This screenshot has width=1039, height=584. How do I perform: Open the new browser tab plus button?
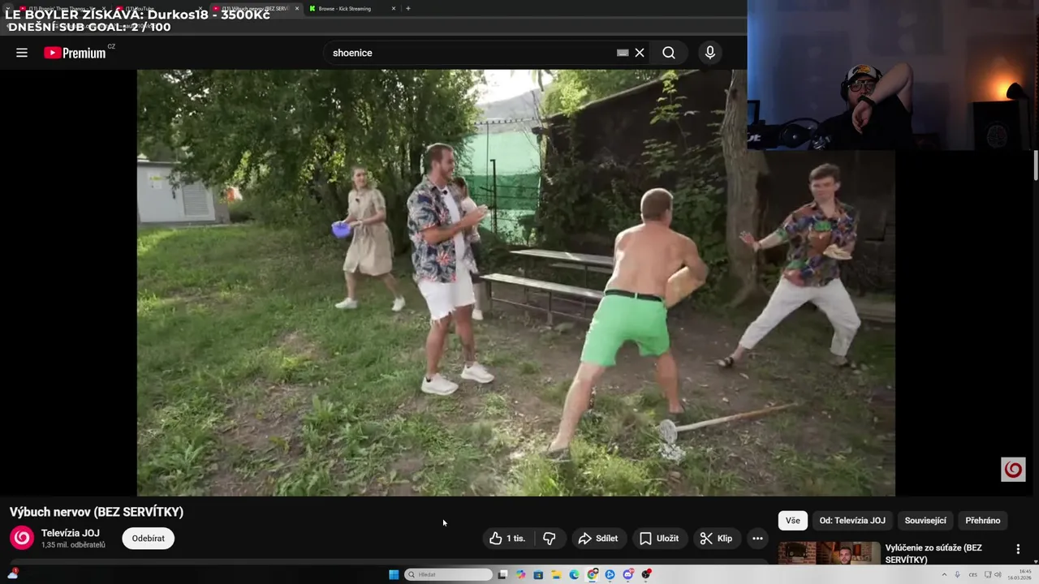point(407,8)
